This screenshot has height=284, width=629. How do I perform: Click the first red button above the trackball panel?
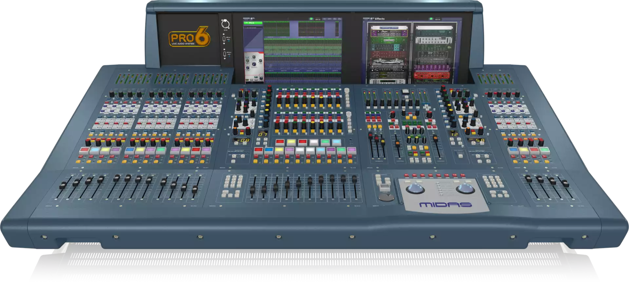coord(406,175)
